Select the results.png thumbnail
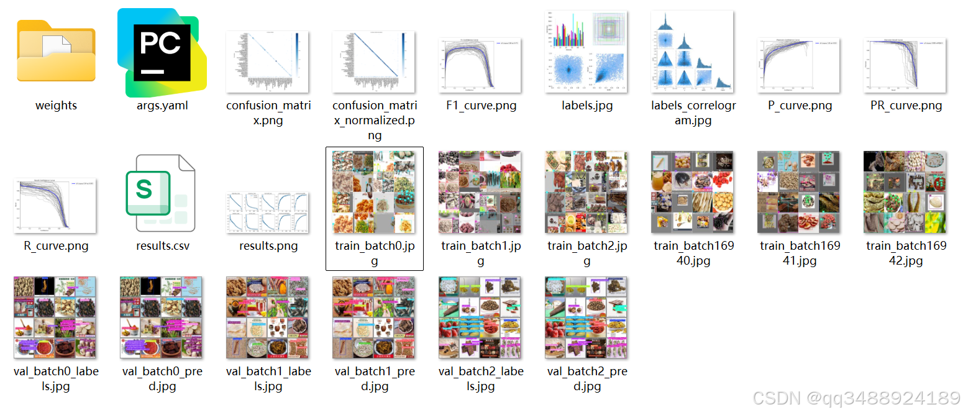This screenshot has height=415, width=963. pyautogui.click(x=268, y=212)
